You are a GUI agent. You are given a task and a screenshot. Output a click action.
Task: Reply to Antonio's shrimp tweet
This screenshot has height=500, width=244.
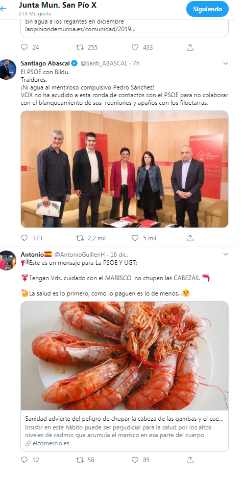[25, 460]
